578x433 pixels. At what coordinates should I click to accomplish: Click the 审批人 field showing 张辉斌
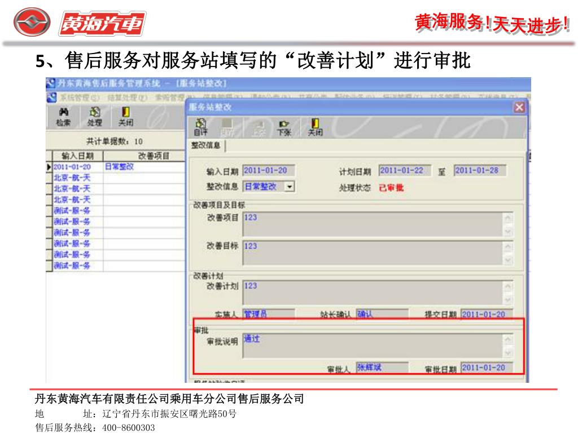[382, 368]
